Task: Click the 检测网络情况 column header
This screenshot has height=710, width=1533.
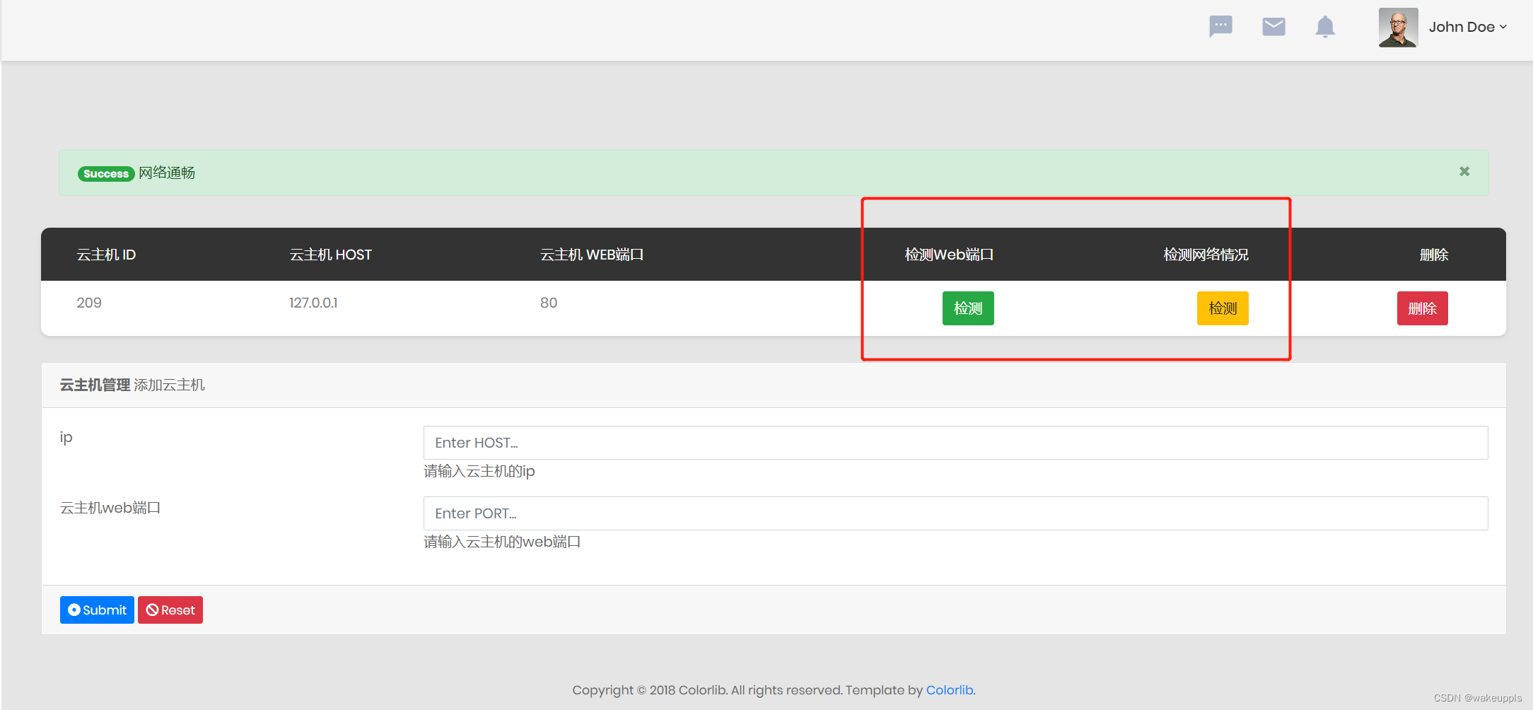Action: click(x=1206, y=255)
